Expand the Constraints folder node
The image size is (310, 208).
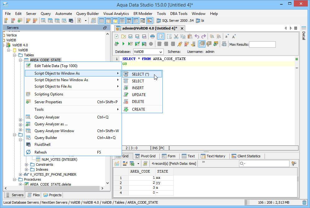26,164
